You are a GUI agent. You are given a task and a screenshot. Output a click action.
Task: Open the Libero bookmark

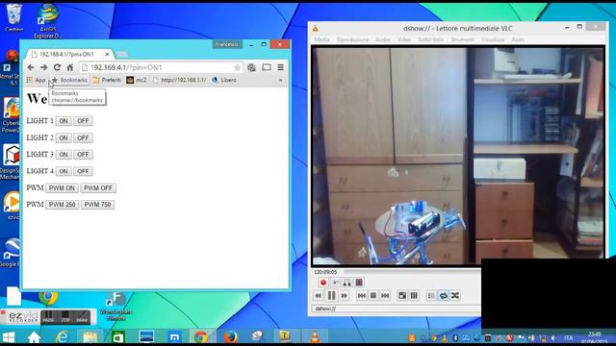coord(224,80)
